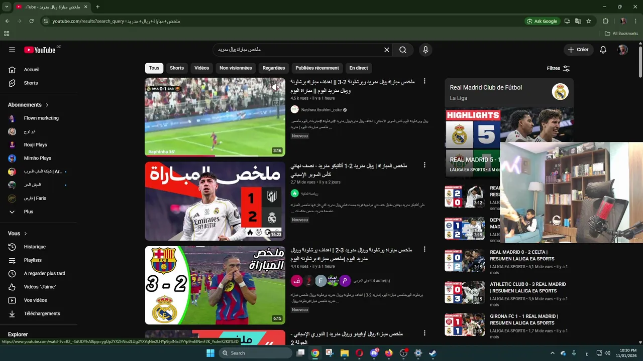The height and width of the screenshot is (361, 643).
Task: Click the taskbar Search box
Action: coord(256,353)
